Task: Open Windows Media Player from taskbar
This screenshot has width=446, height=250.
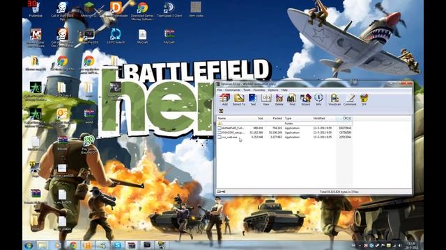Action: tap(58, 245)
